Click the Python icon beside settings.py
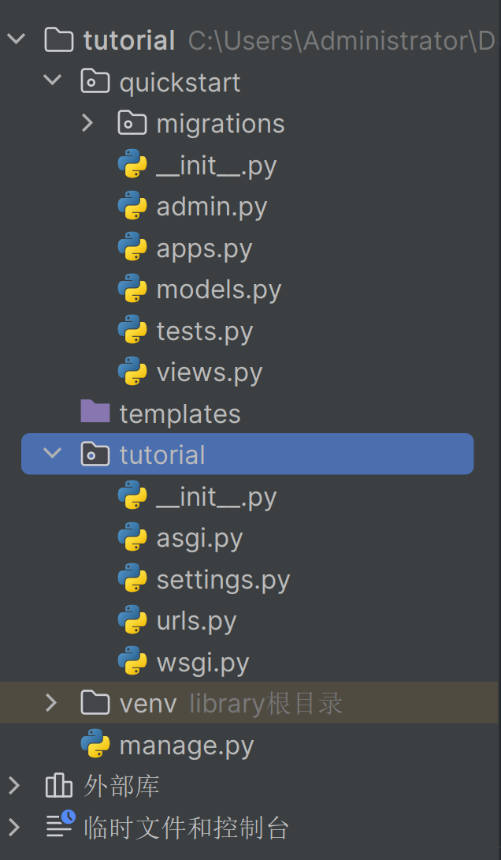 click(x=132, y=579)
